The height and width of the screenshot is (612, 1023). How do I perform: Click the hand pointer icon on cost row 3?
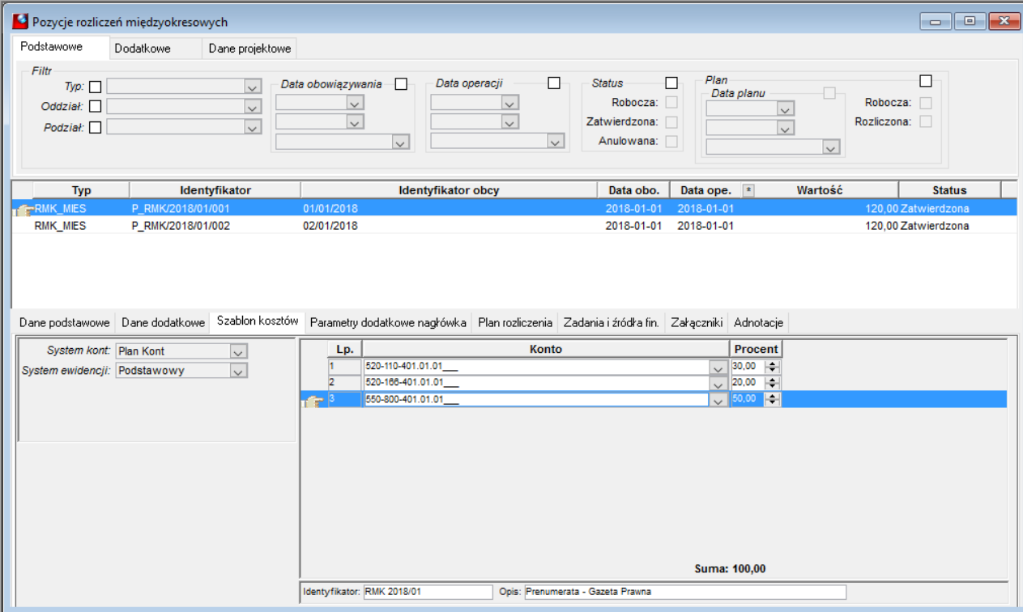tap(313, 401)
